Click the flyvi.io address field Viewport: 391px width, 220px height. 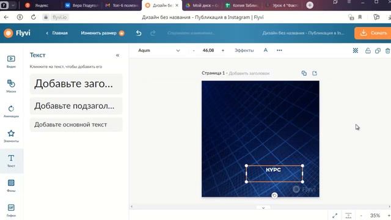point(59,17)
